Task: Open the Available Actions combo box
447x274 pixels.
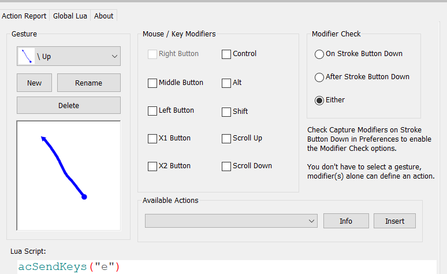Action: tap(231, 221)
